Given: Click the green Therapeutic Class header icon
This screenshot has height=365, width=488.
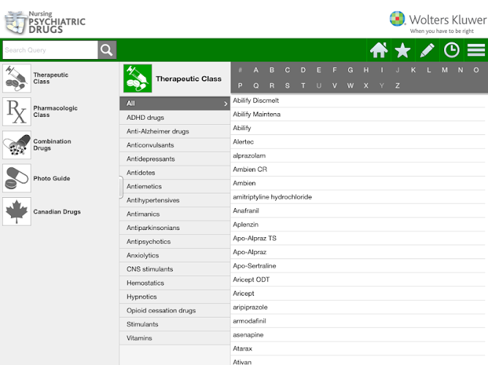Looking at the screenshot, I should [x=138, y=78].
